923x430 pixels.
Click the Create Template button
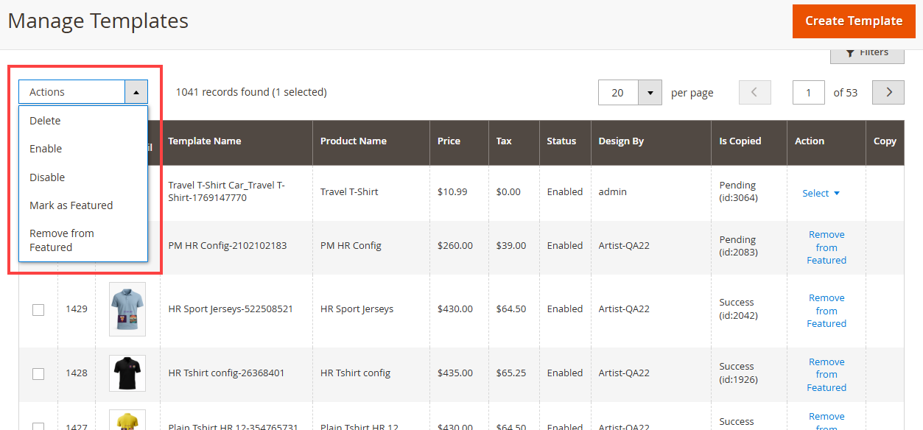853,21
